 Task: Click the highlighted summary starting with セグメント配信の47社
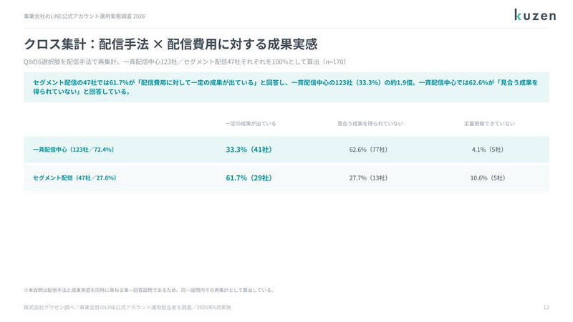point(286,87)
